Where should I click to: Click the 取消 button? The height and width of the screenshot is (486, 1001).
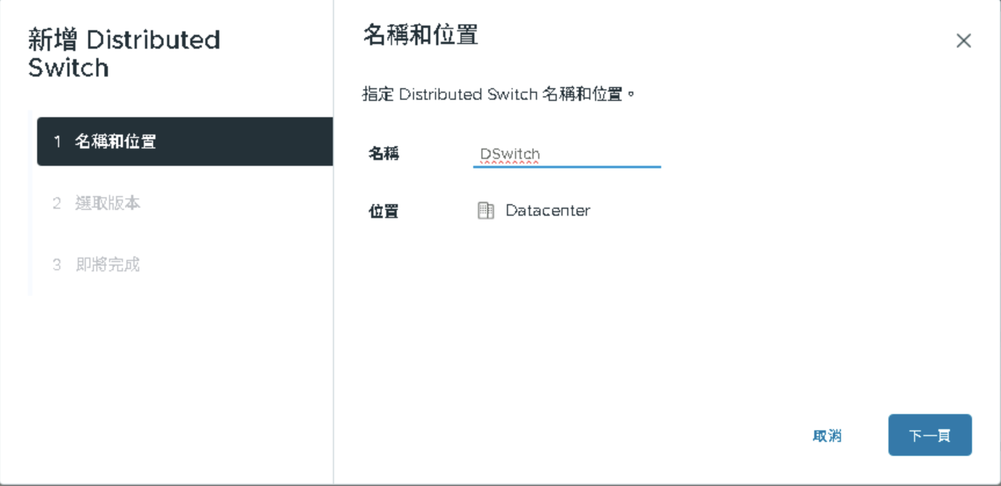point(827,436)
